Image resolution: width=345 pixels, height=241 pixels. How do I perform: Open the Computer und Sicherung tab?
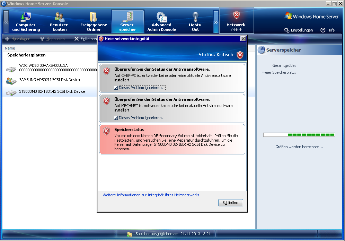[x=26, y=21]
